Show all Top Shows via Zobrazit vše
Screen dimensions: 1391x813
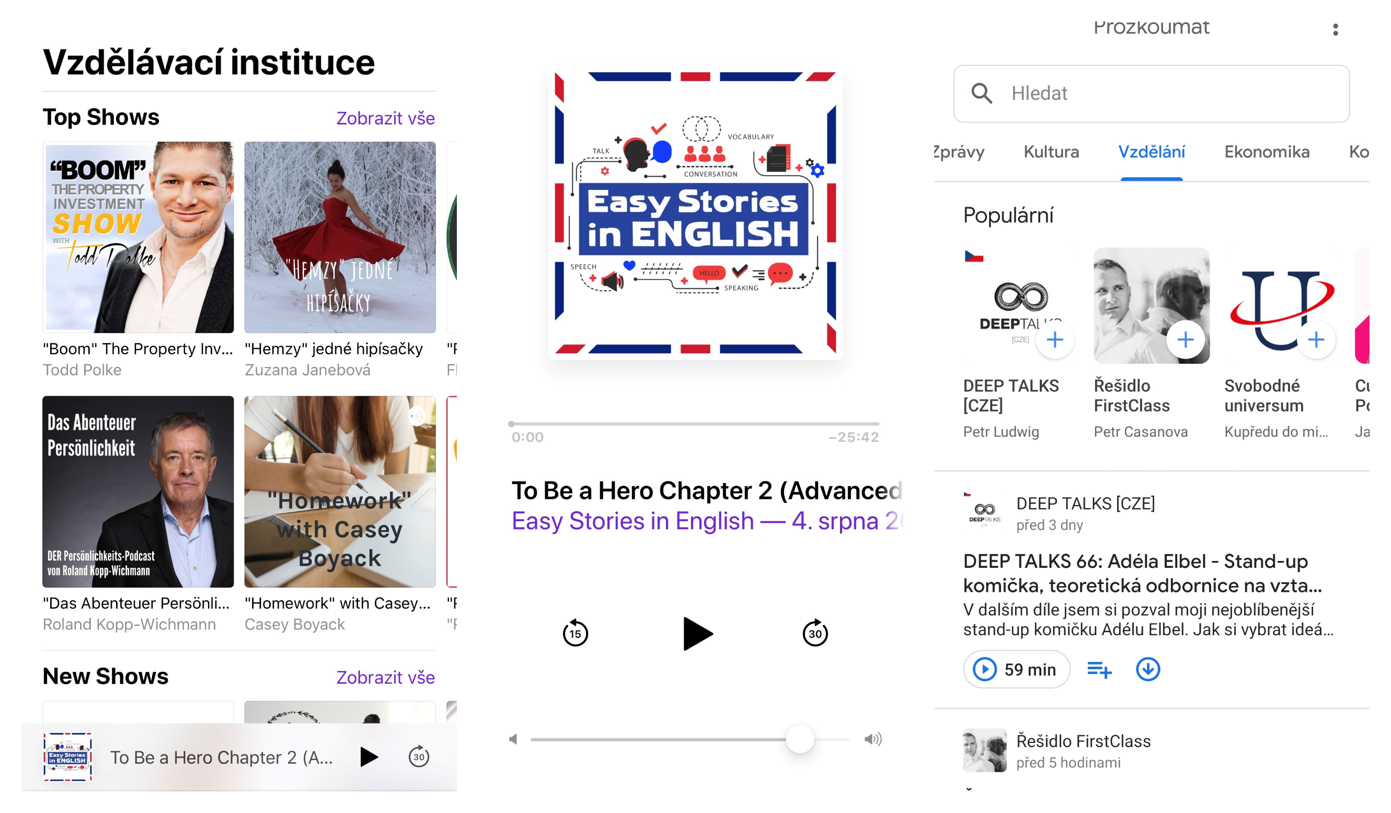(385, 118)
